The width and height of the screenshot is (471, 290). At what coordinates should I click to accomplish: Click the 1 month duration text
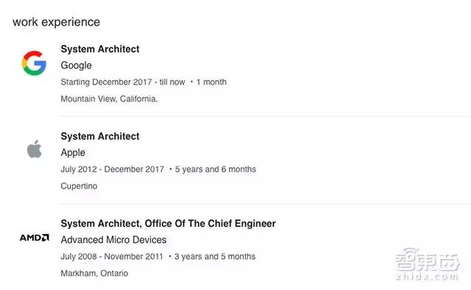point(211,82)
